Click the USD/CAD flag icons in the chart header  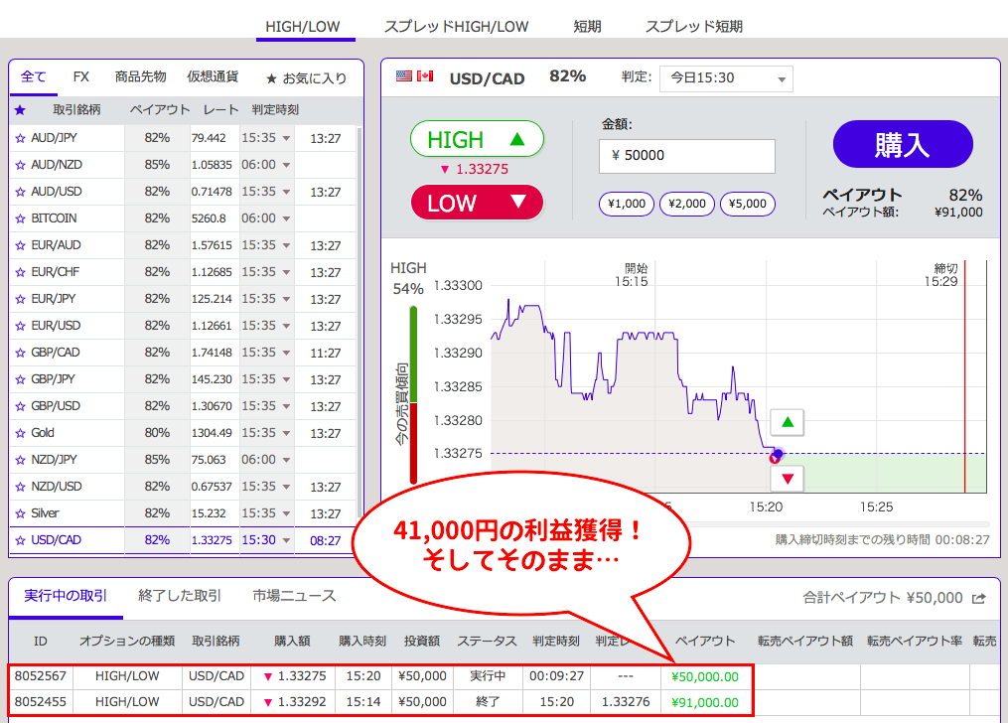pyautogui.click(x=414, y=76)
